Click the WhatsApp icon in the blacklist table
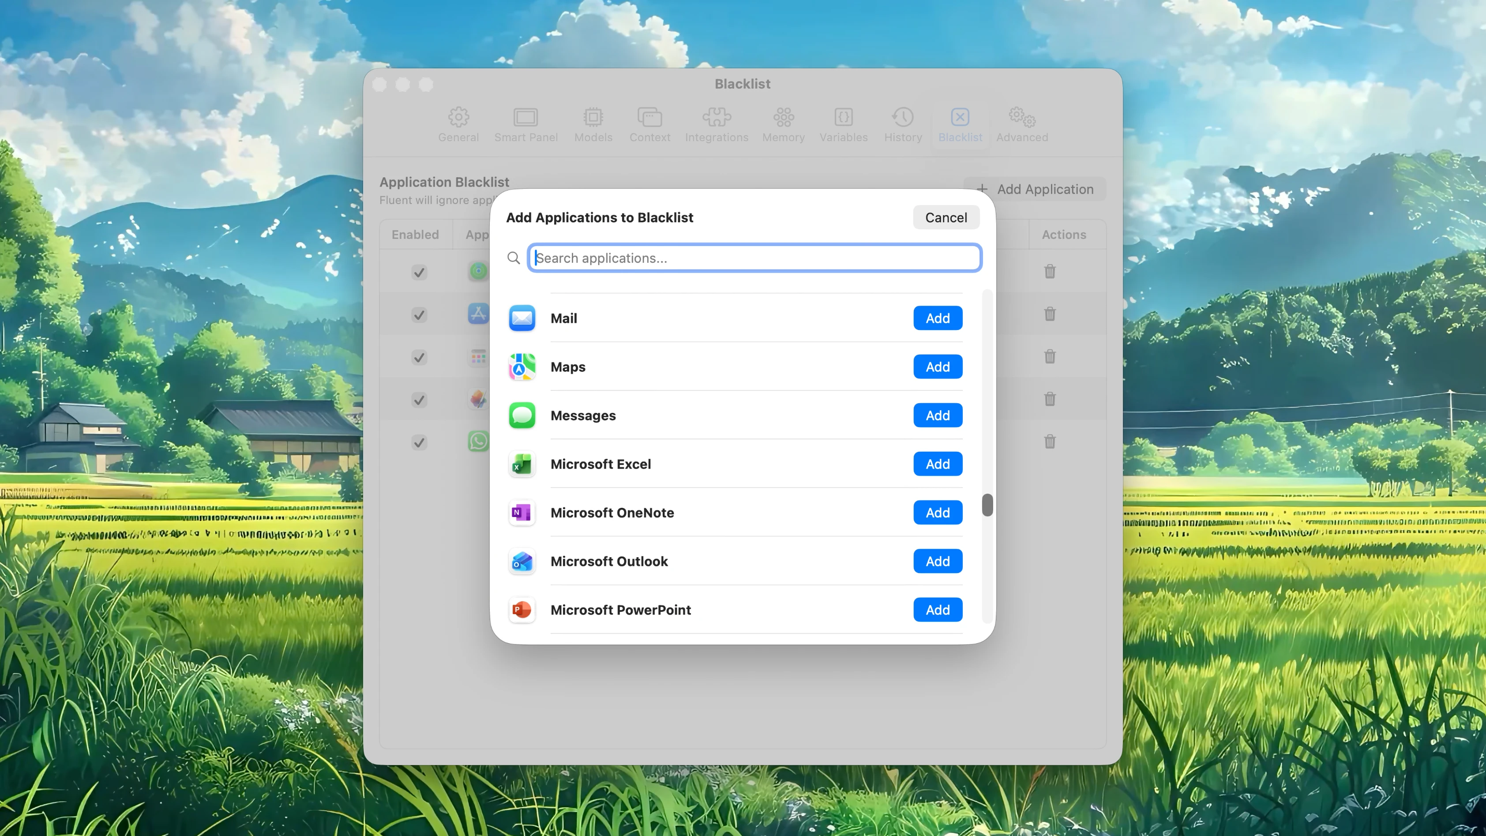Screen dimensions: 1486x836 coord(478,441)
